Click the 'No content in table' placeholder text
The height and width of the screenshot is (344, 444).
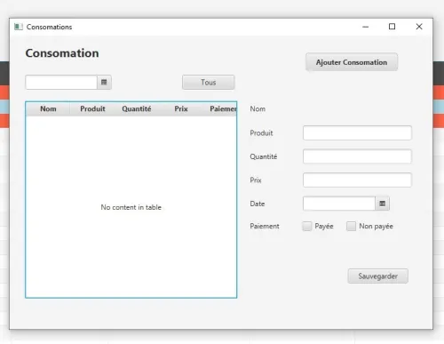click(131, 207)
